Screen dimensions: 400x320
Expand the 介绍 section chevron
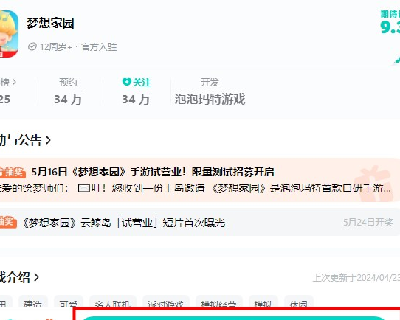pos(36,277)
